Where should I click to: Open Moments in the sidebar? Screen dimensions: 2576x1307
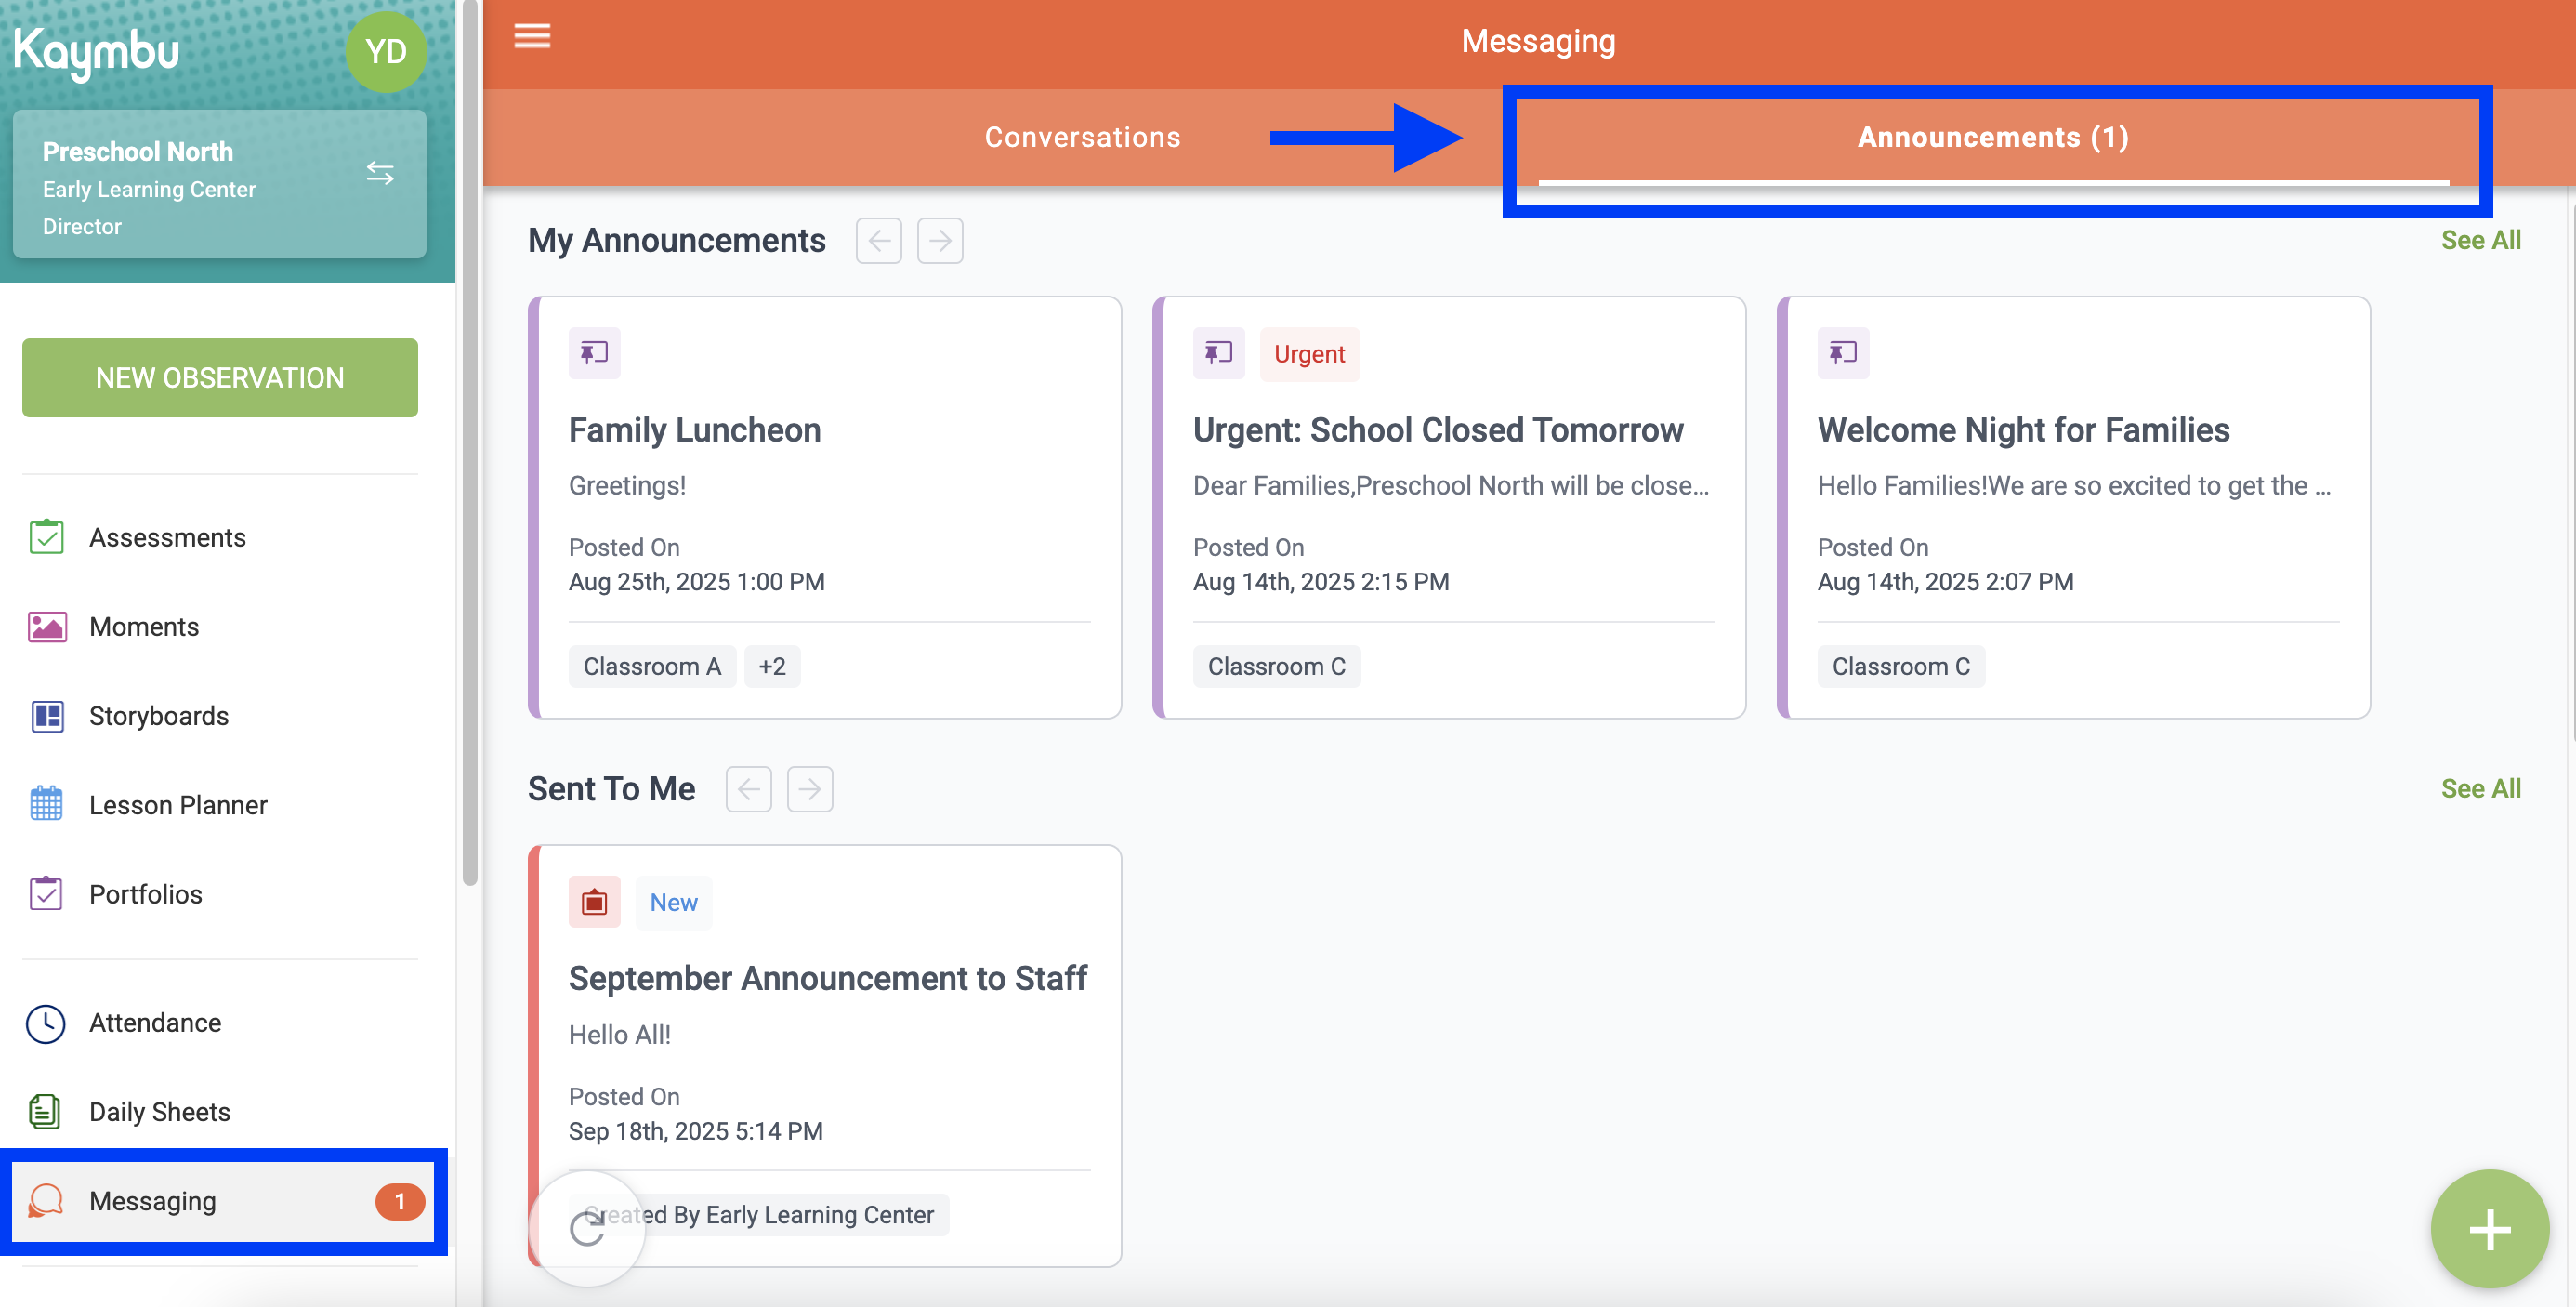click(144, 627)
